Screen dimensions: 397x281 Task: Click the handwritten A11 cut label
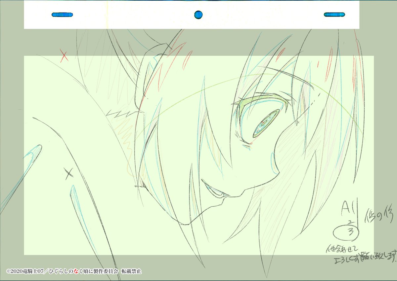[350, 209]
